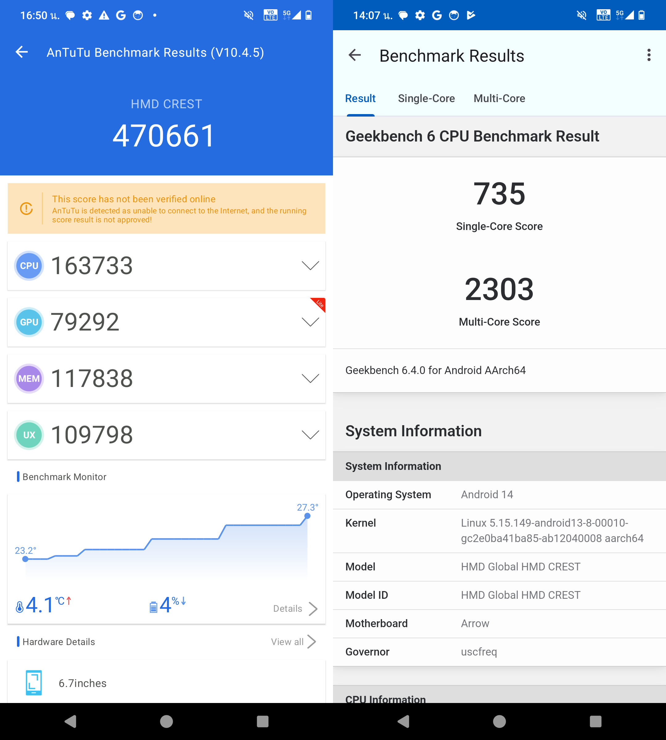The width and height of the screenshot is (666, 740).
Task: Tap the 27.3° point on temperature graph
Action: 307,516
